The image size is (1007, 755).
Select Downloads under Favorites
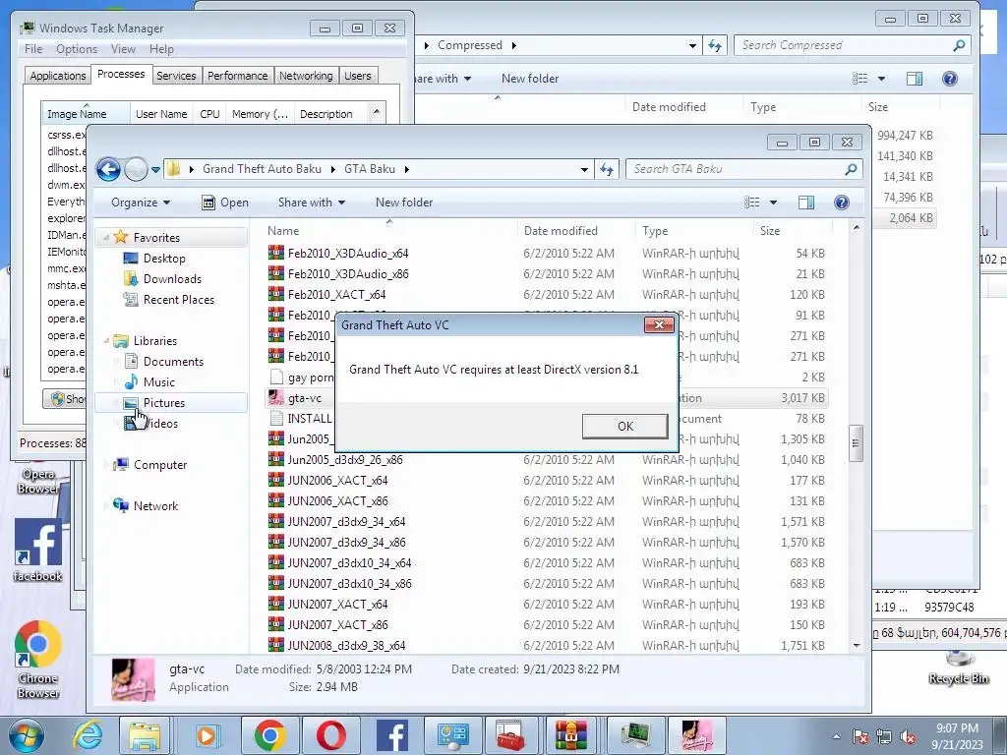pos(172,278)
